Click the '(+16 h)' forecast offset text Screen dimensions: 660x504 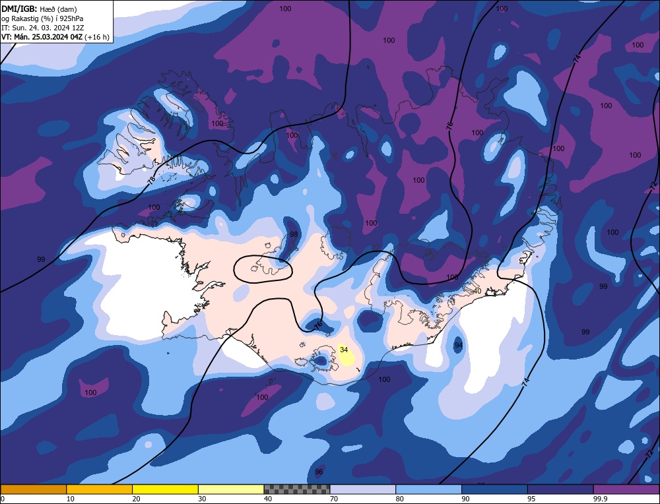(97, 37)
